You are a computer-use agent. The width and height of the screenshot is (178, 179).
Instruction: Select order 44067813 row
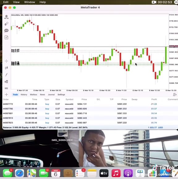[90, 118]
